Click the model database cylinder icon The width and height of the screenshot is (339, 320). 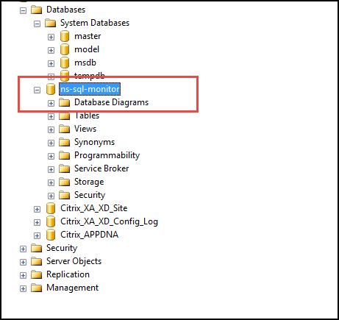pos(65,49)
